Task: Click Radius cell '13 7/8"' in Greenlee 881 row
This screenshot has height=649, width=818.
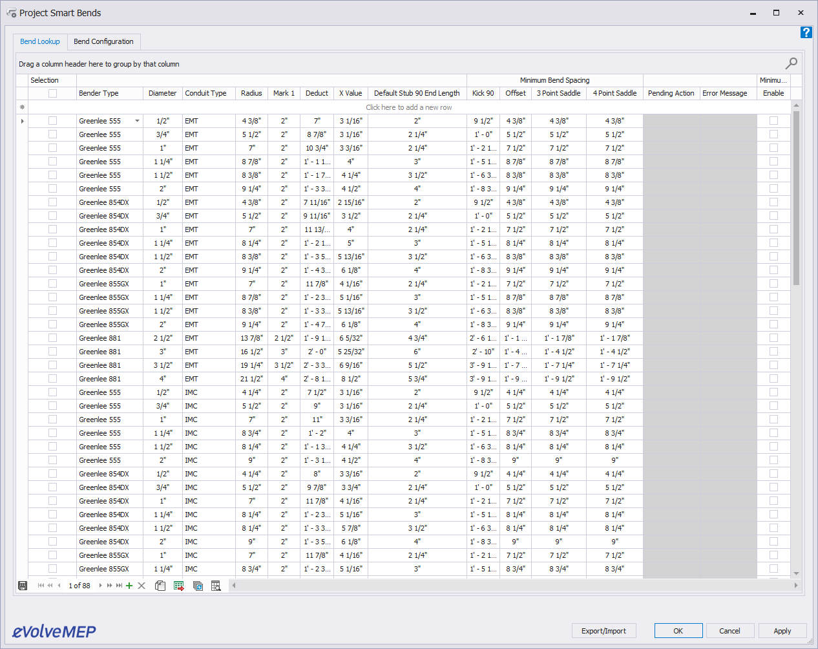Action: 252,338
